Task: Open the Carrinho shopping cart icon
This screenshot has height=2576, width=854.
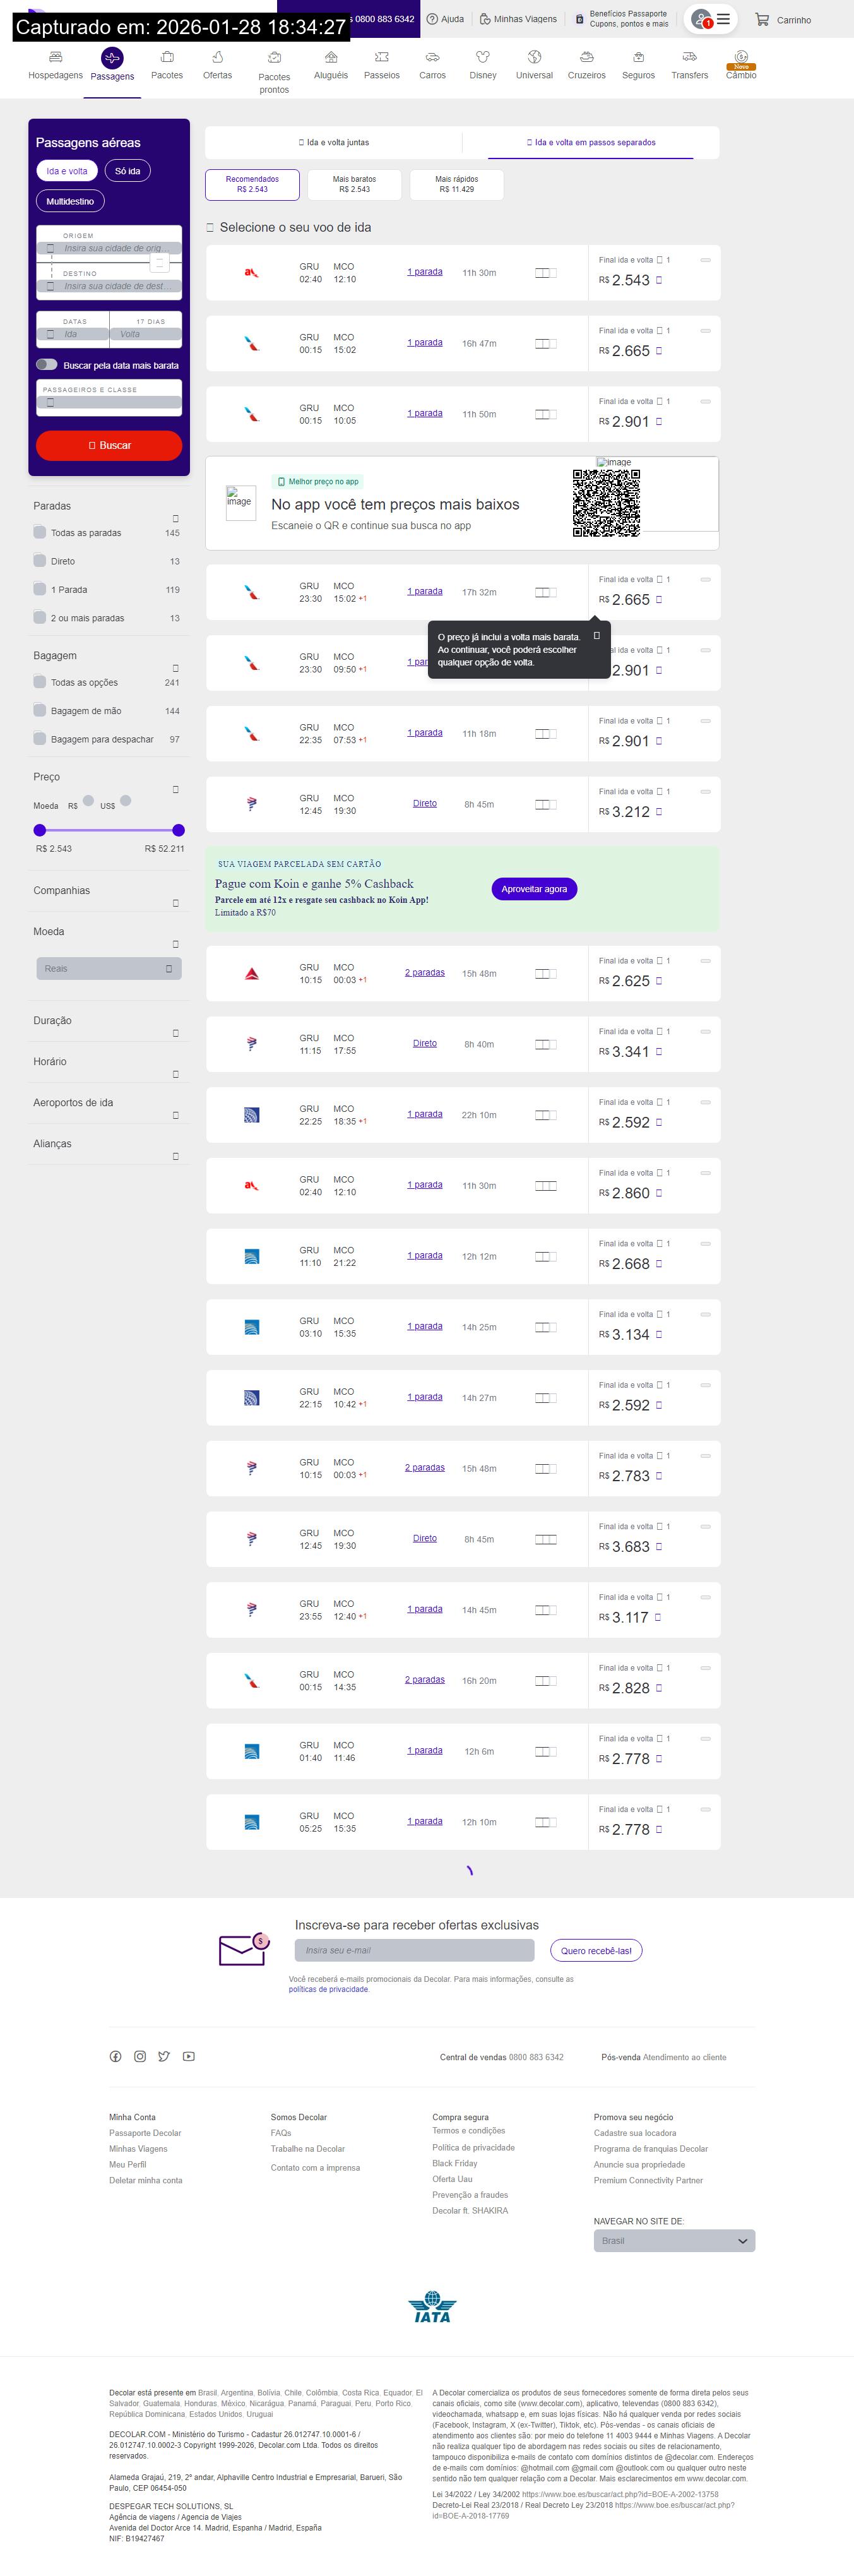Action: [x=762, y=20]
